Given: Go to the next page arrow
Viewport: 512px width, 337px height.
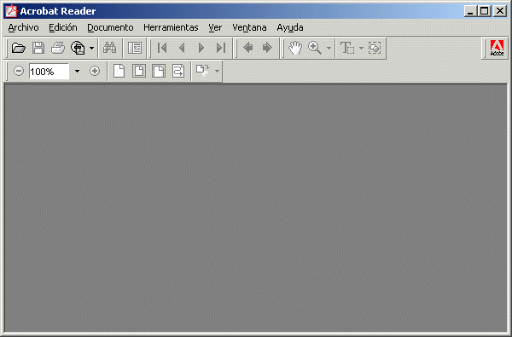Looking at the screenshot, I should 201,48.
